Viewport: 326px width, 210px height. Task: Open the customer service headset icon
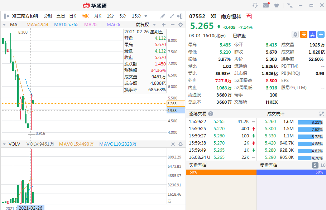pyautogui.click(x=255, y=5)
